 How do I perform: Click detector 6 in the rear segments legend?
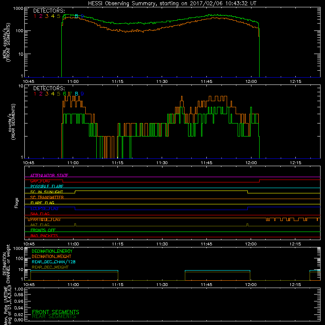(x=65, y=94)
